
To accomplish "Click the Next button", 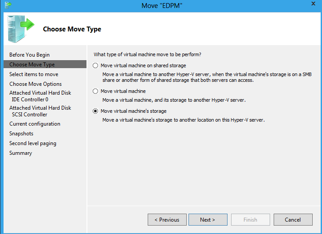I will tap(208, 220).
